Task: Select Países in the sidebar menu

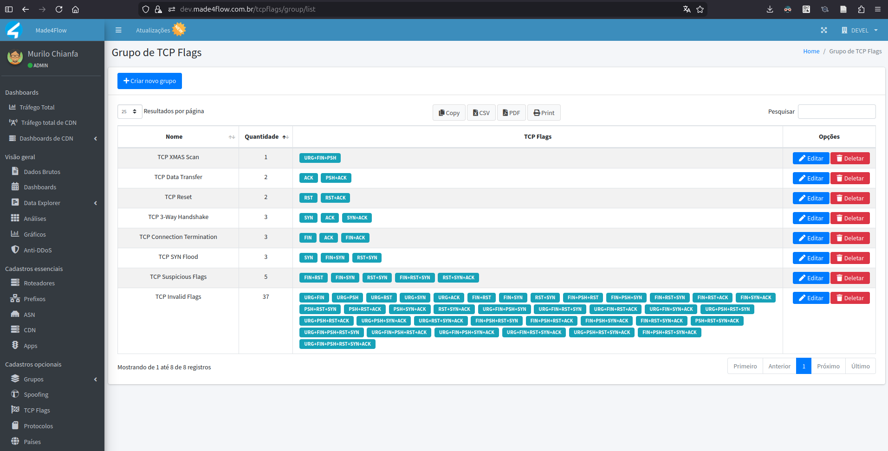Action: [15, 441]
